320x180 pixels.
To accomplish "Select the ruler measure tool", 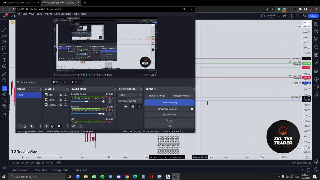I will click(x=4, y=74).
